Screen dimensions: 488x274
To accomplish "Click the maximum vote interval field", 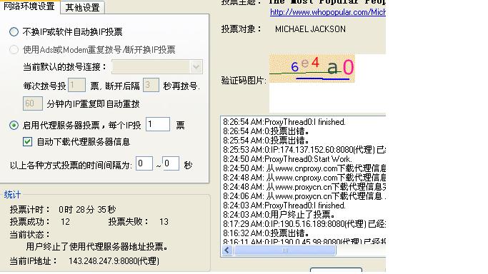I will point(171,163).
